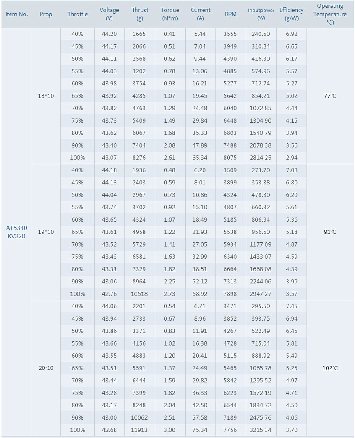This screenshot has height=438, width=355.
Task: Select the RPM column header
Action: (x=231, y=14)
